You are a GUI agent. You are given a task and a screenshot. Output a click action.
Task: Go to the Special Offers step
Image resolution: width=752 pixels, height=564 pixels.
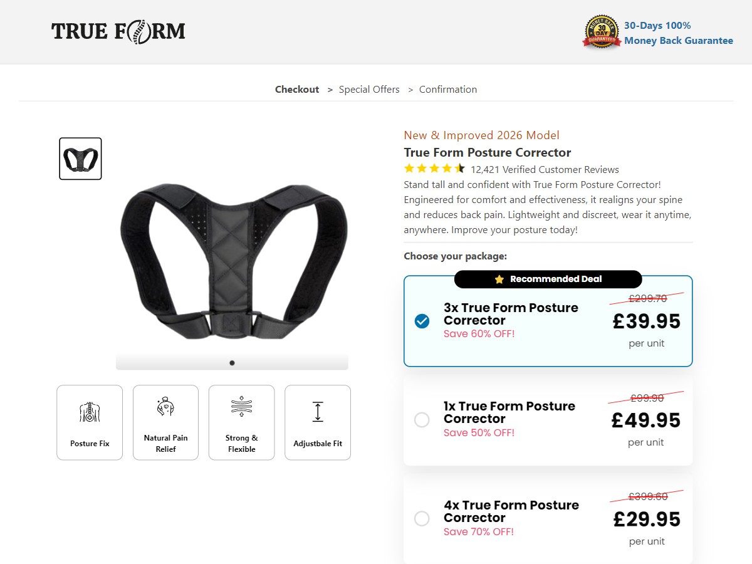(369, 90)
